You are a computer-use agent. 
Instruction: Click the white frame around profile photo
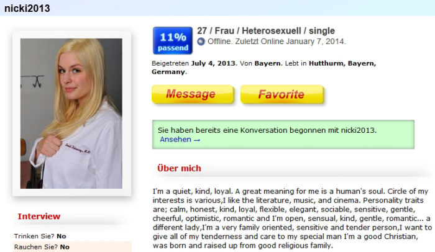click(71, 114)
